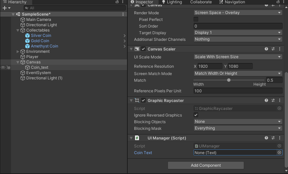Open UI Manager preset settings
288x174 pixels.
click(273, 138)
